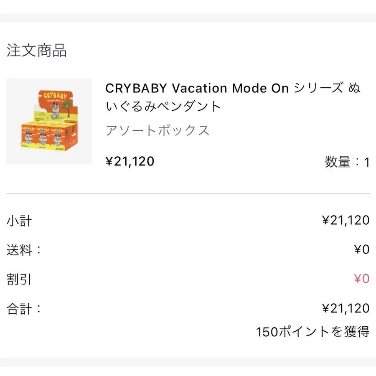This screenshot has width=376, height=376.
Task: Click the 合計 label
Action: click(x=24, y=309)
